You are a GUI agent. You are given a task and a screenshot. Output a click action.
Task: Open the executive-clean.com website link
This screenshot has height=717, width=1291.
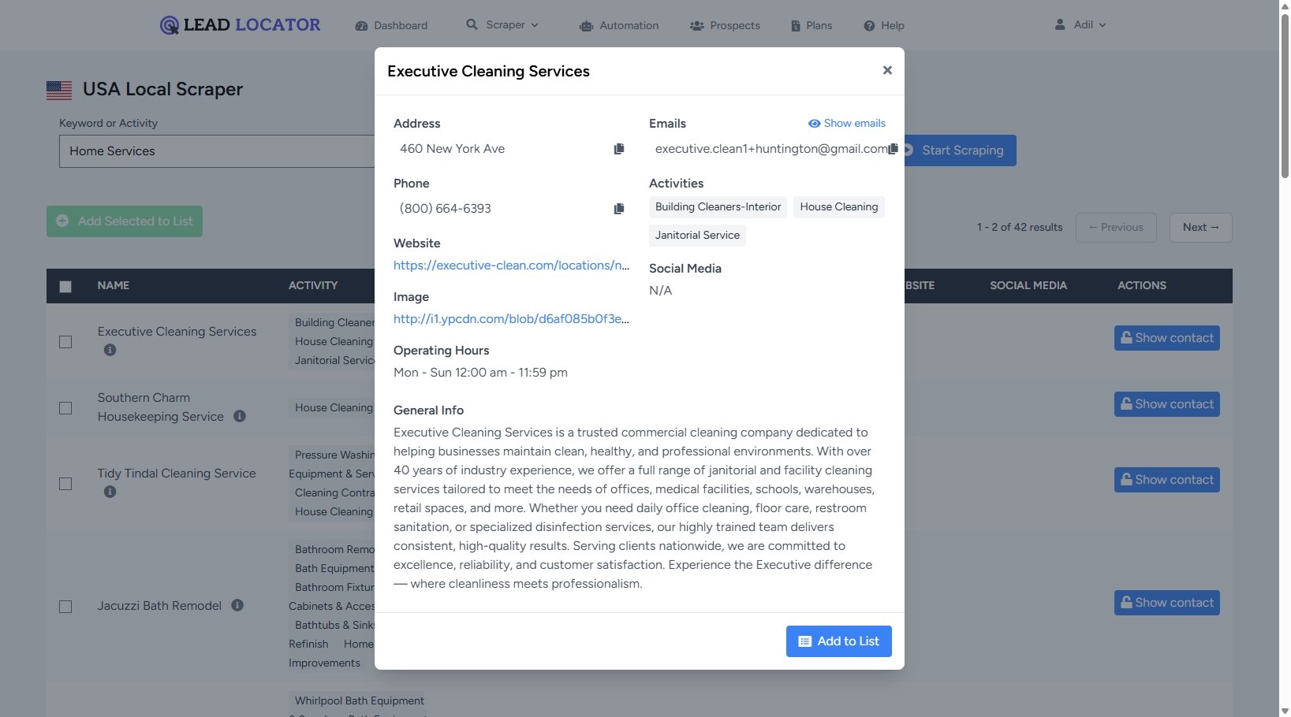click(511, 266)
